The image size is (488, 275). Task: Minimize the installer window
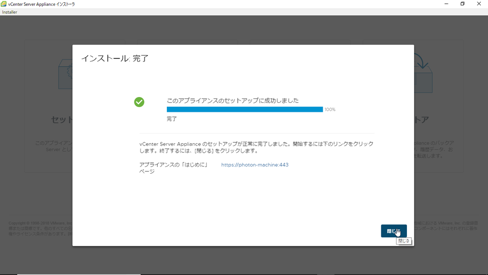click(447, 4)
